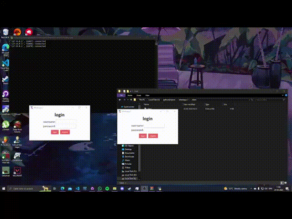Open the Fallout New Vegas desktop shortcut
292x219 pixels.
pos(17,142)
